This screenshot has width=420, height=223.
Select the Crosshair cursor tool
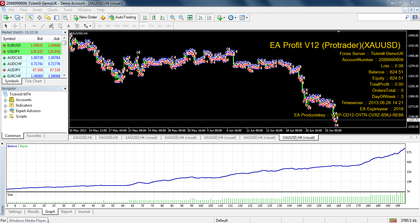[x=15, y=26]
